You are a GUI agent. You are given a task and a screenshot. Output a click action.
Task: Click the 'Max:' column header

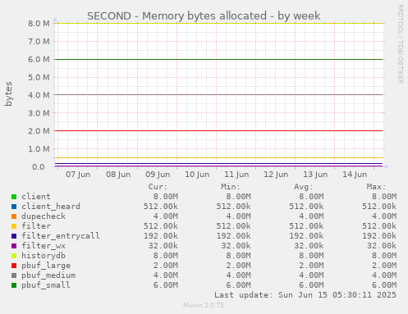point(376,187)
